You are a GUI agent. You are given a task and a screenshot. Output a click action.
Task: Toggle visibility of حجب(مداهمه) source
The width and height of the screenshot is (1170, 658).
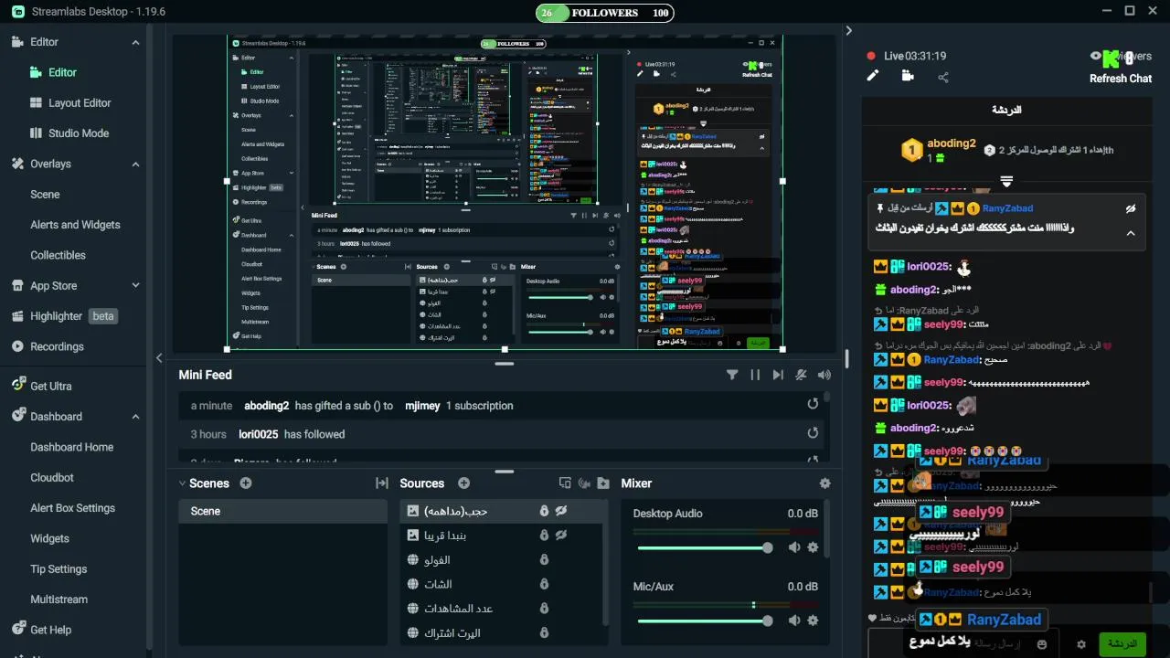pyautogui.click(x=562, y=511)
